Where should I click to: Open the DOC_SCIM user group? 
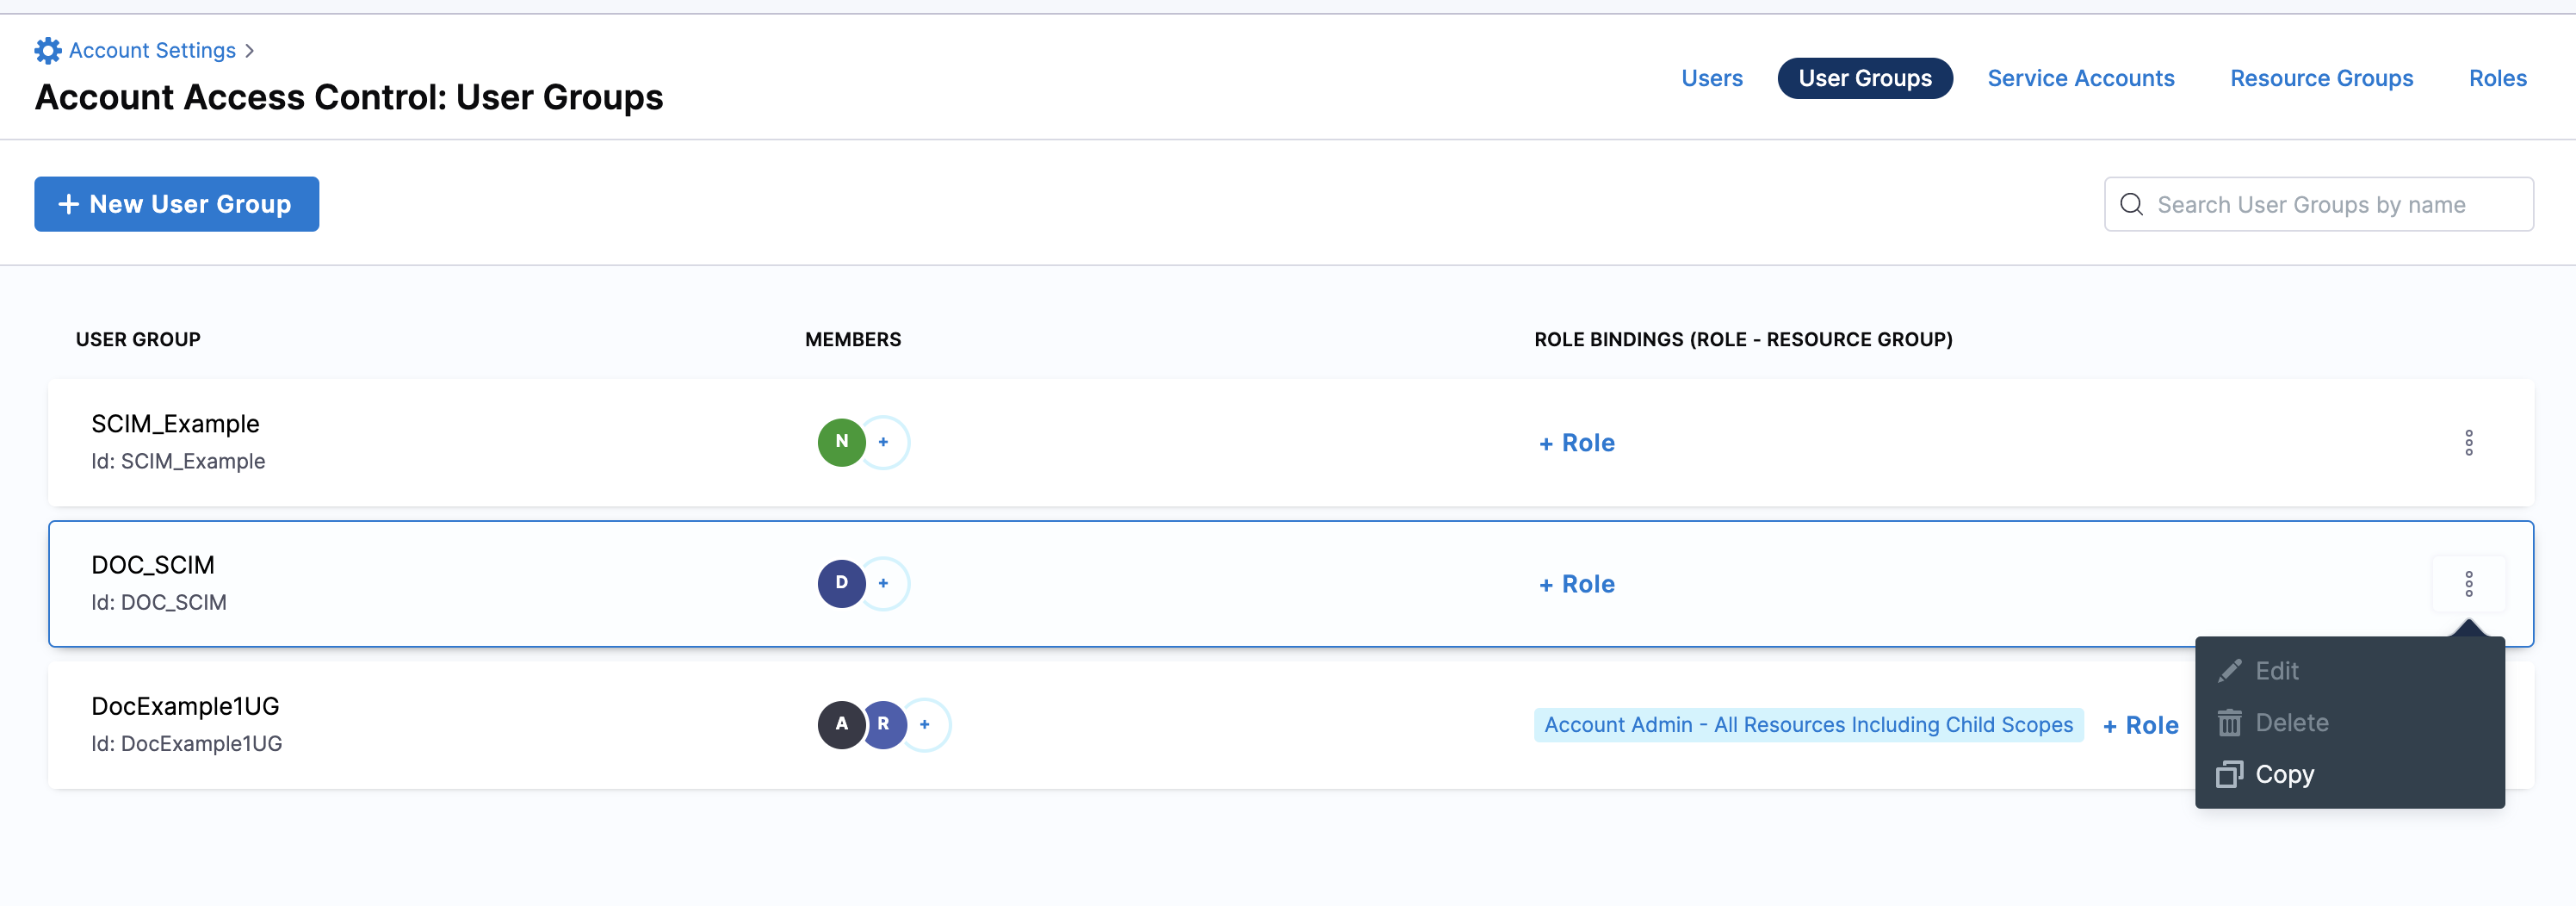[x=153, y=565]
